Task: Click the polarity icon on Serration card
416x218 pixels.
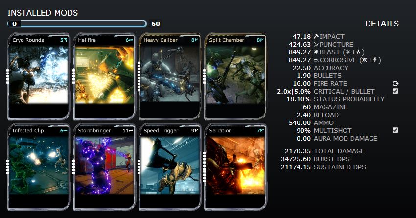Action: pos(262,130)
